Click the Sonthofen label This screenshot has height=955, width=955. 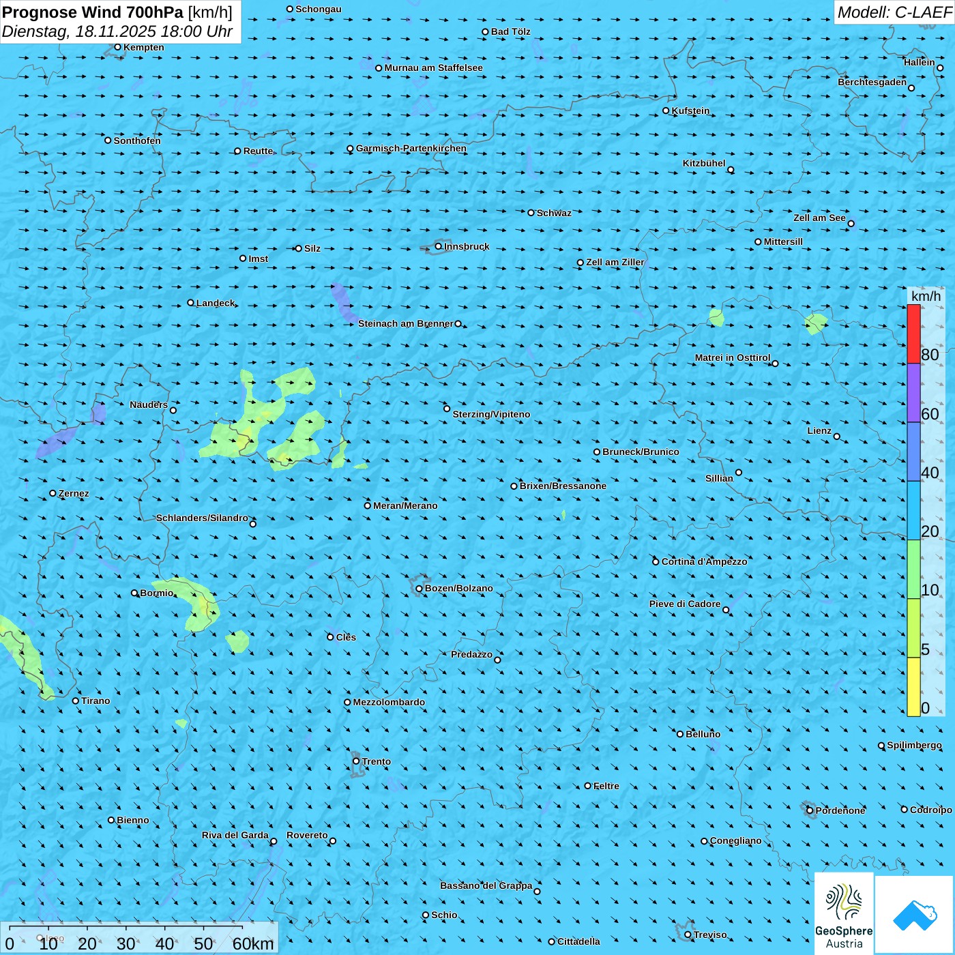tap(137, 141)
